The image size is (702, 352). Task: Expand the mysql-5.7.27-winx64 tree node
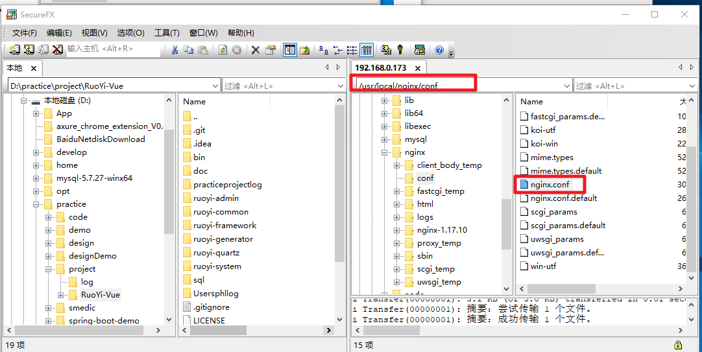click(x=36, y=178)
